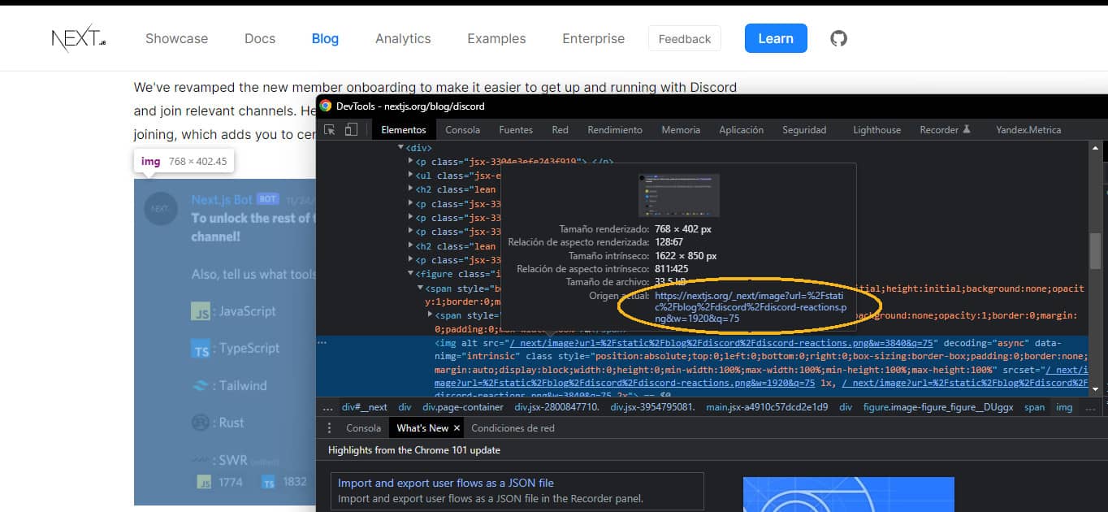Select the What's New drawer tab
Image resolution: width=1108 pixels, height=512 pixels.
pos(422,427)
